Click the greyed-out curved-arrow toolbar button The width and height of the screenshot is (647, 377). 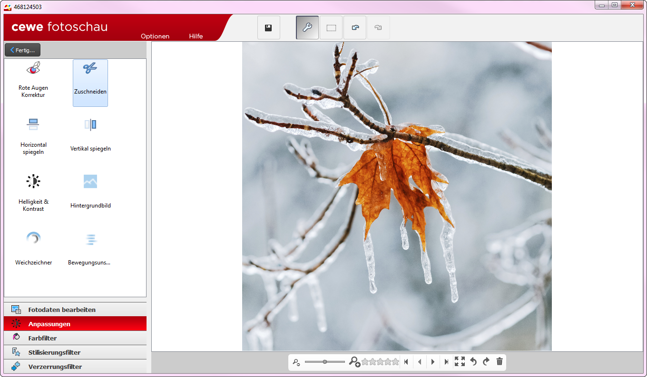click(x=378, y=28)
